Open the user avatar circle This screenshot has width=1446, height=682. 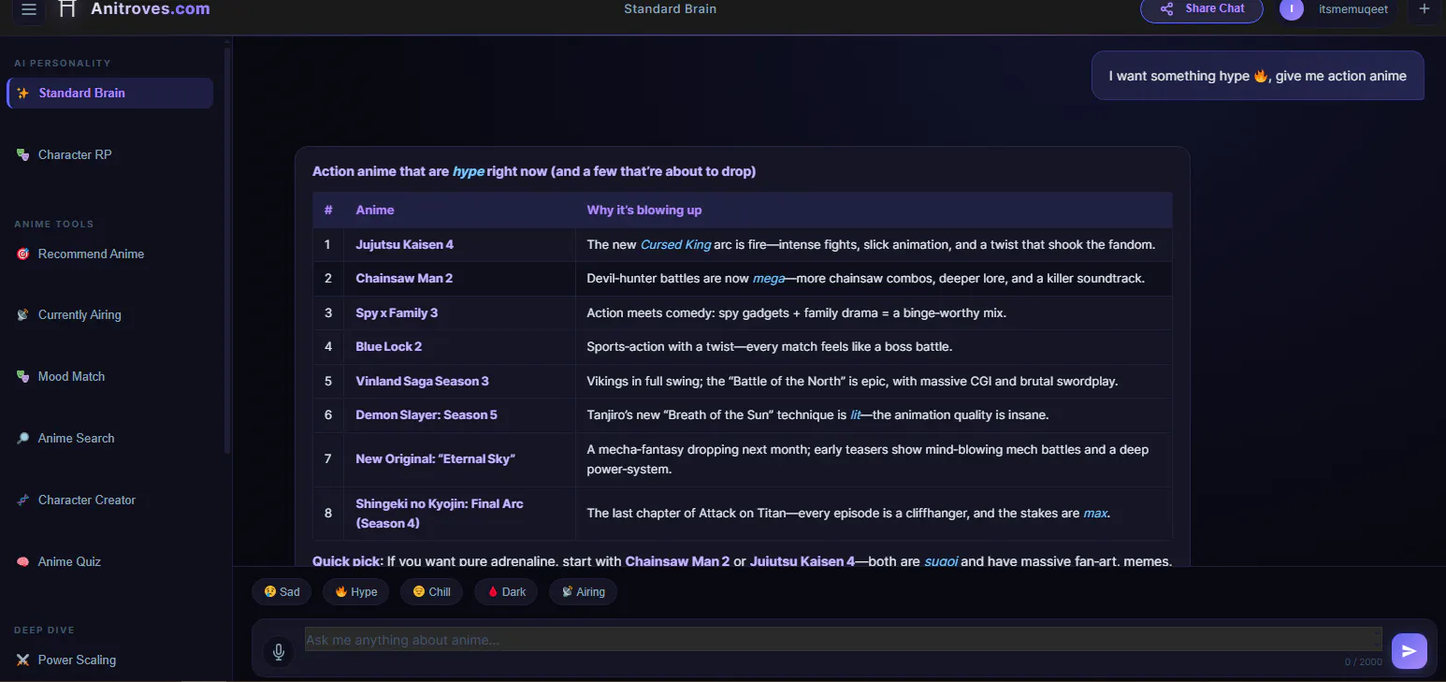[1292, 9]
